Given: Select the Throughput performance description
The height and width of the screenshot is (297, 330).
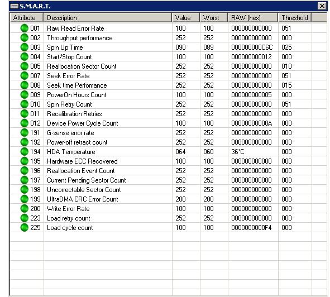Looking at the screenshot, I should click(x=80, y=38).
